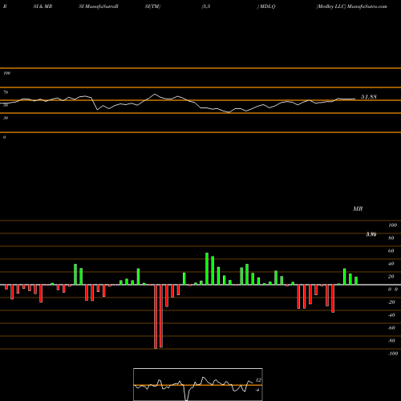This screenshot has height=401, width=401.
Task: Click the 51.88 RSI value label
Action: click(369, 97)
